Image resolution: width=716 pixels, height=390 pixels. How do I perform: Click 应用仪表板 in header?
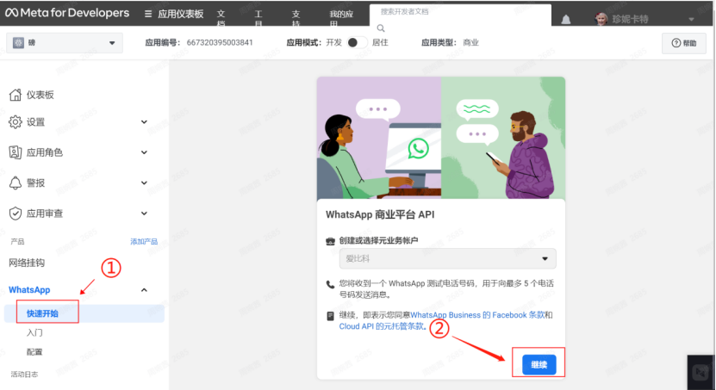point(181,14)
